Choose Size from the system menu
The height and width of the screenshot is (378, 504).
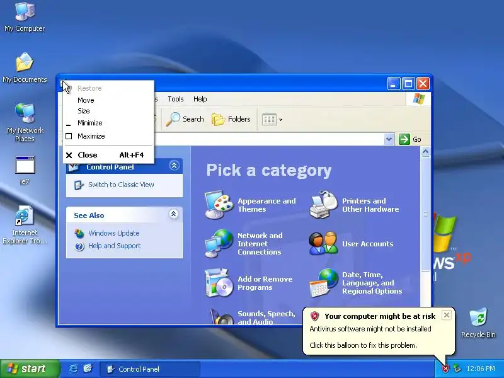pos(108,111)
